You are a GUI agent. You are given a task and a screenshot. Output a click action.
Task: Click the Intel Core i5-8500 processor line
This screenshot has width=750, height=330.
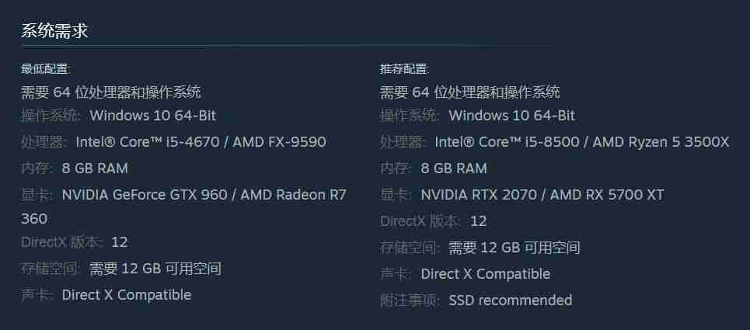tap(554, 142)
